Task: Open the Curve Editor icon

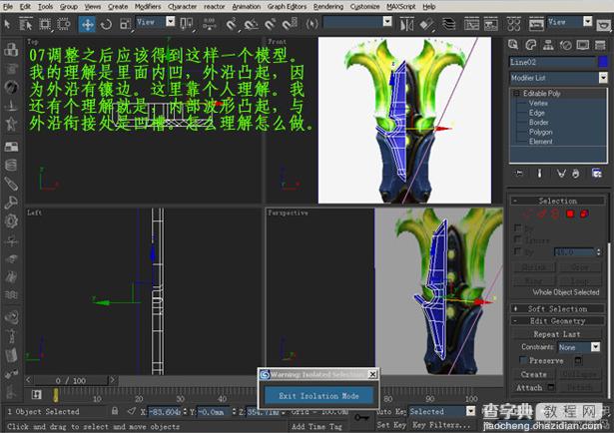Action: click(471, 25)
